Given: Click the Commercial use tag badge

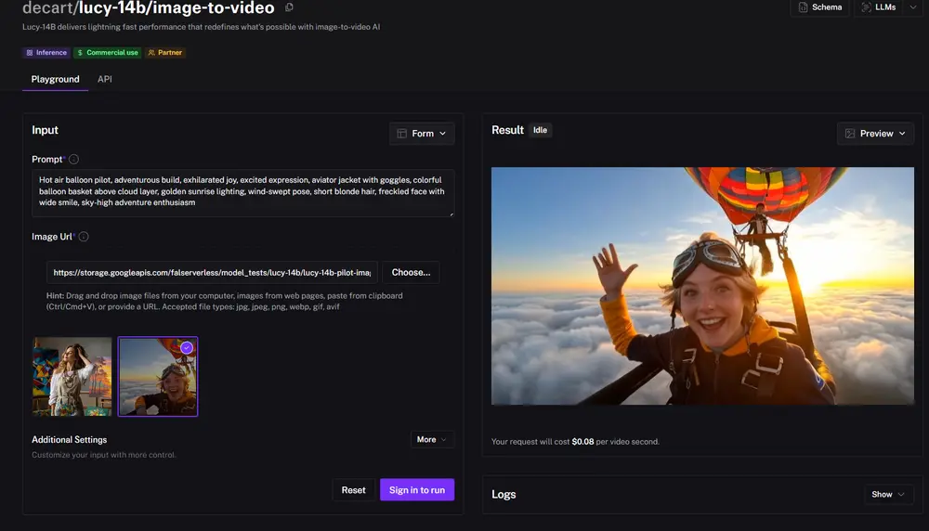Looking at the screenshot, I should [x=108, y=53].
